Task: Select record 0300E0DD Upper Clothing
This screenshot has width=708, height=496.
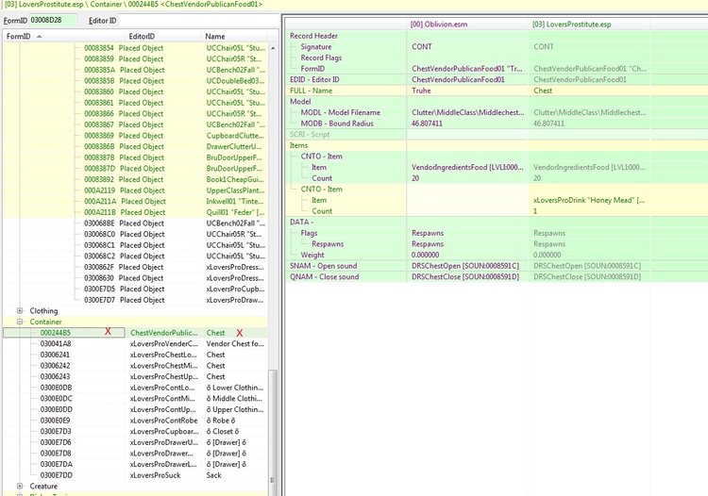Action: coord(135,409)
